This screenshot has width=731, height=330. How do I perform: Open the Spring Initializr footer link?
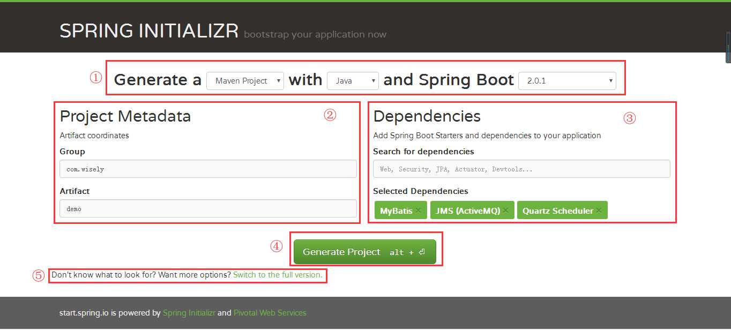[189, 313]
